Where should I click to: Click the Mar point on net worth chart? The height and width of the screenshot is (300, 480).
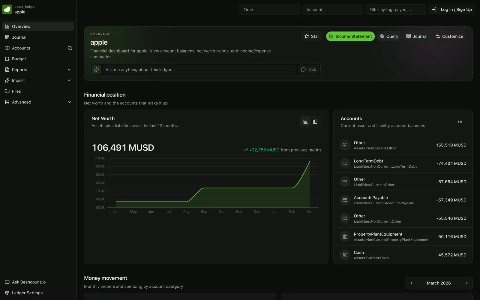(x=310, y=161)
